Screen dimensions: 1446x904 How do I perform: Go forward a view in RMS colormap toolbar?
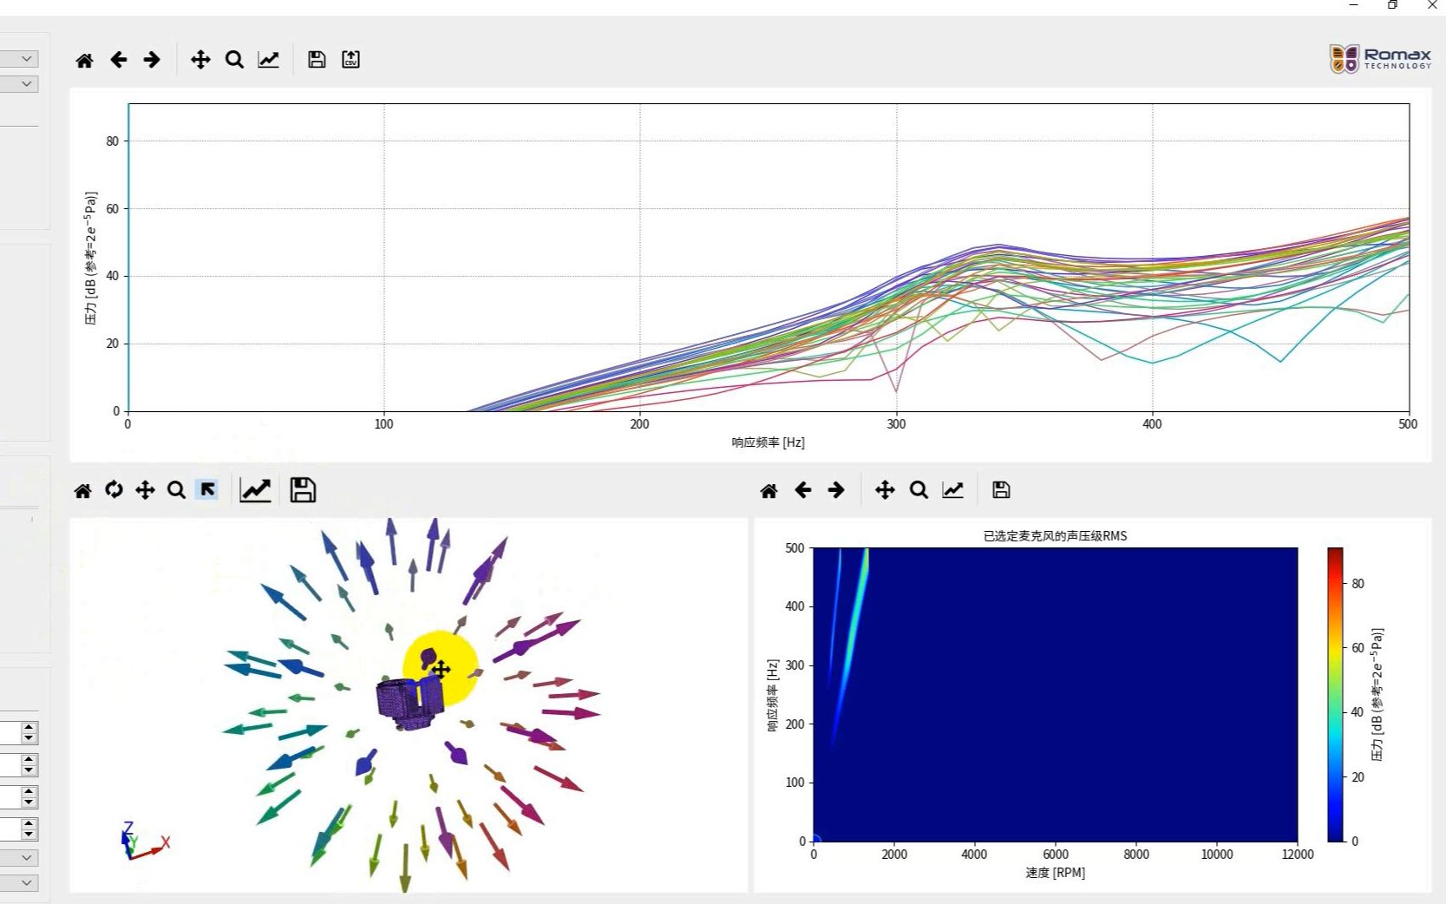pyautogui.click(x=836, y=490)
